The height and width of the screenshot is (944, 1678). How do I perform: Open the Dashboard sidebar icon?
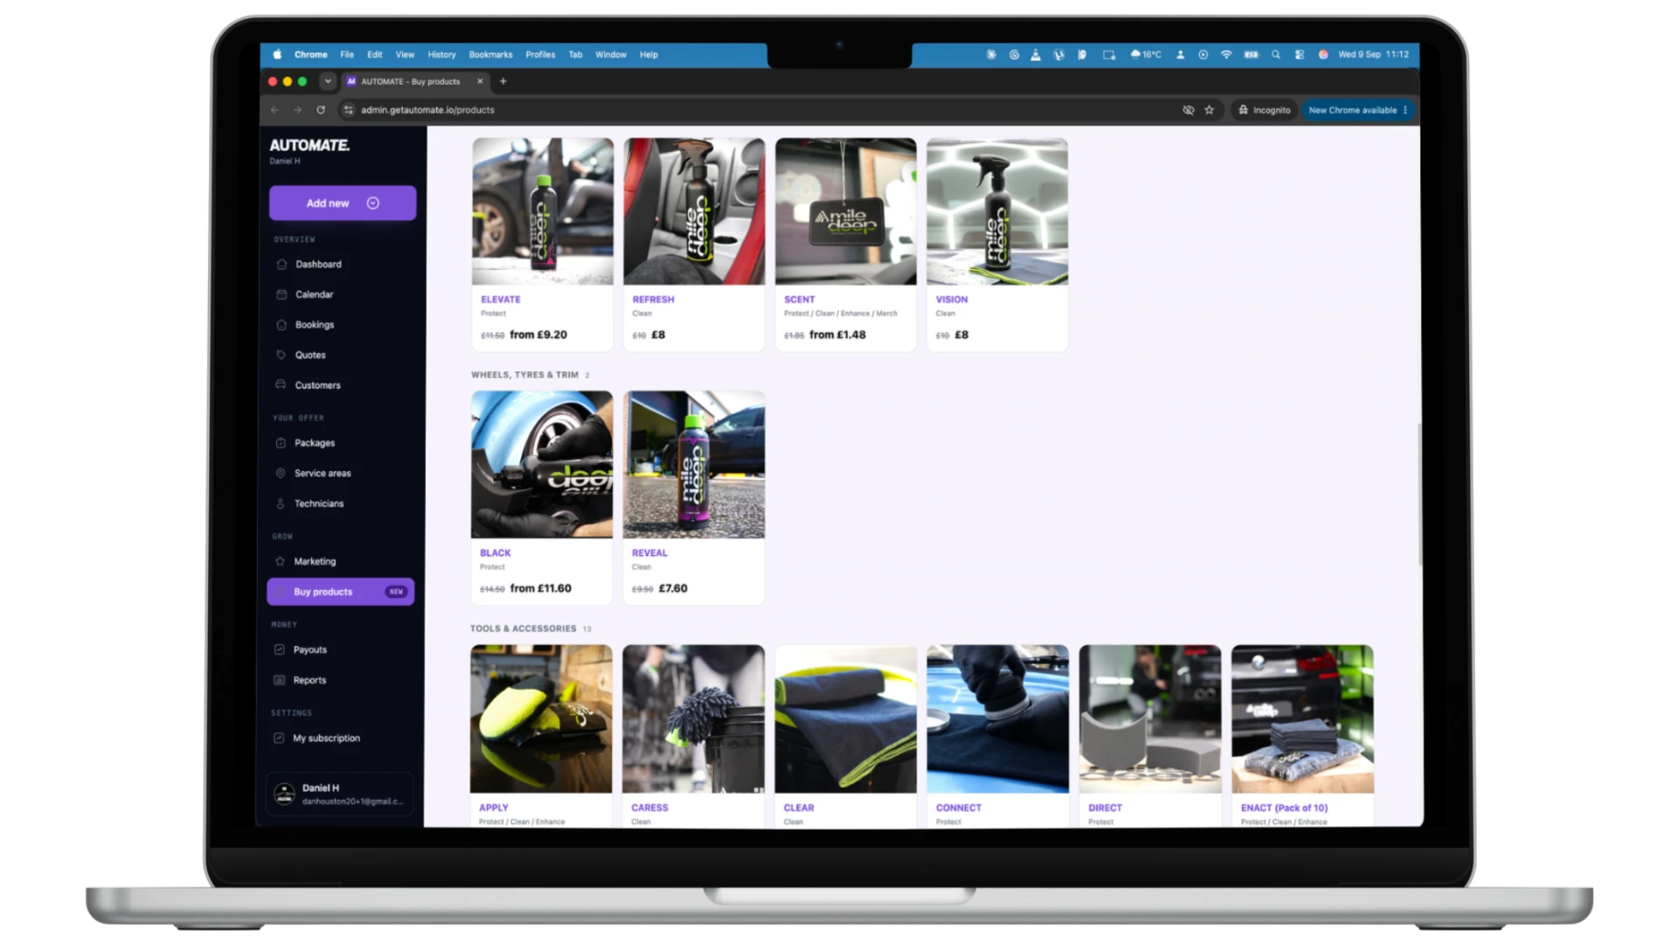point(281,264)
